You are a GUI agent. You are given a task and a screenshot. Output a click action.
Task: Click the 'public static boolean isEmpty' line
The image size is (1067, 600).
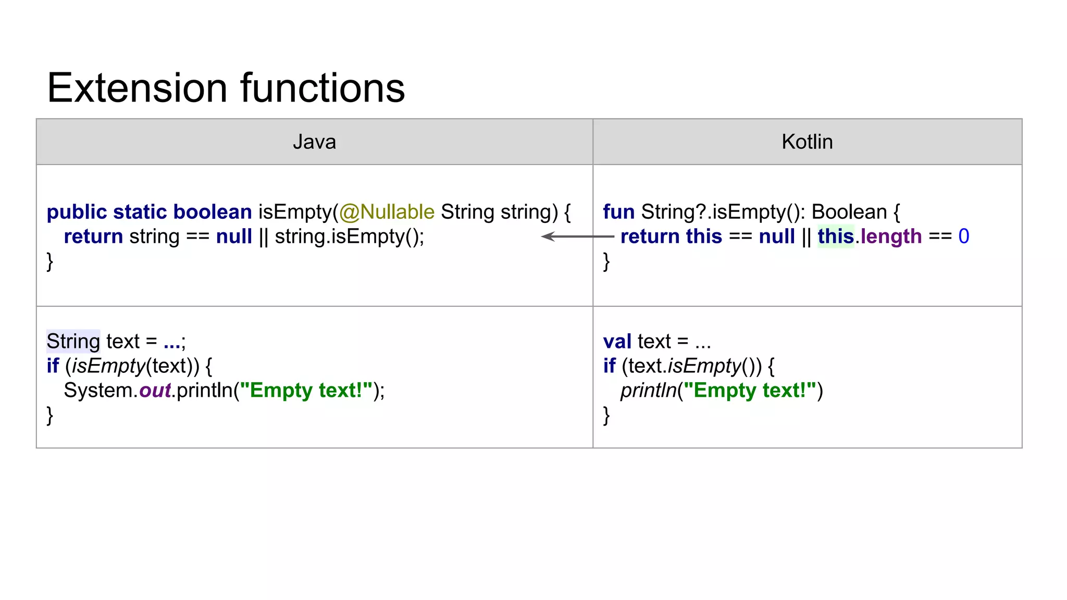(x=308, y=212)
